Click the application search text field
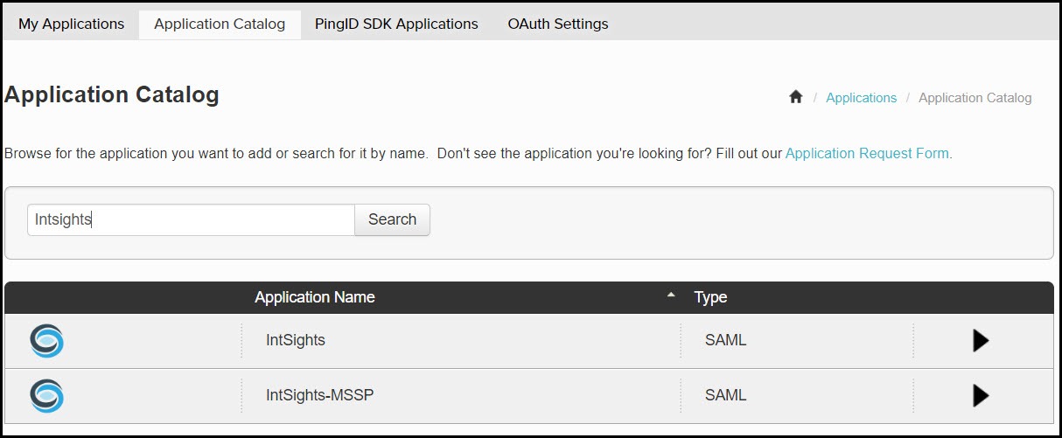The height and width of the screenshot is (438, 1062). click(191, 219)
